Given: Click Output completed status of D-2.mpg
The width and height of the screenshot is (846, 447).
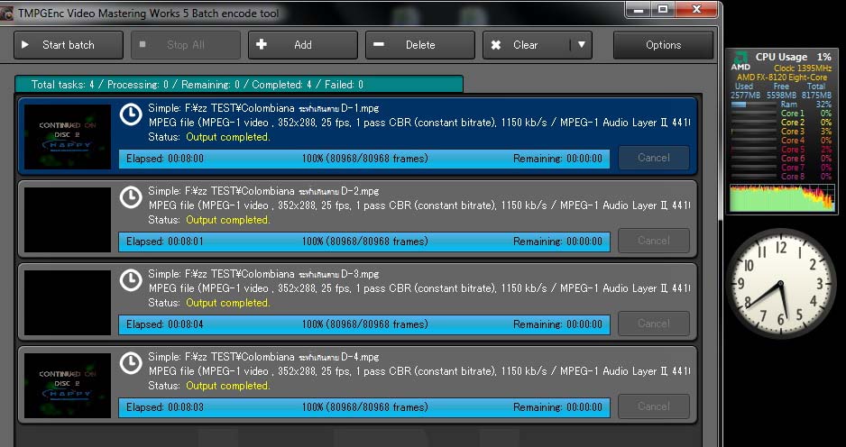Looking at the screenshot, I should click(227, 220).
